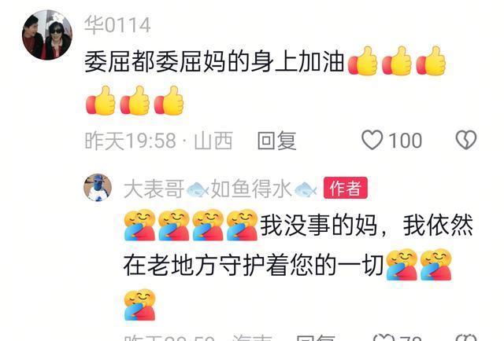504x341 pixels.
Task: Tap the fish emoji just before 作者 badge
Action: pyautogui.click(x=305, y=189)
